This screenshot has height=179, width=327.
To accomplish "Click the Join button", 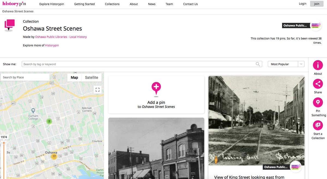I will 317,4.
